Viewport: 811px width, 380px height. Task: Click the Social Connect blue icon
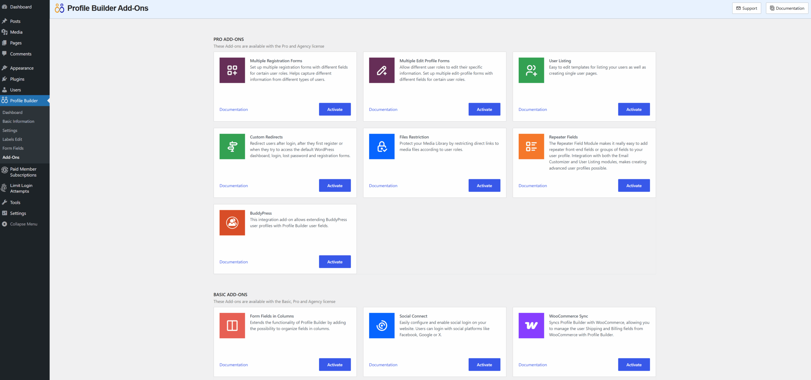(x=381, y=326)
